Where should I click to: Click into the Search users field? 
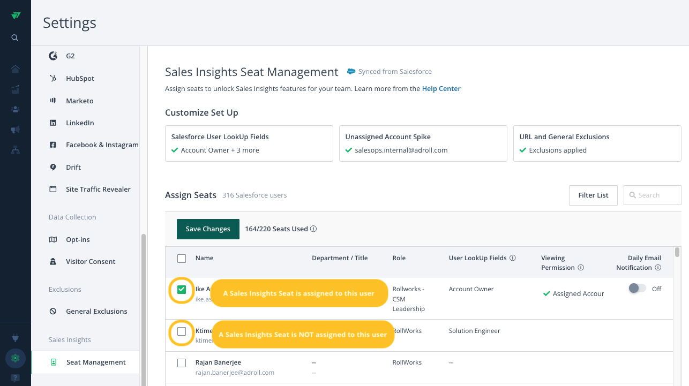(x=653, y=195)
